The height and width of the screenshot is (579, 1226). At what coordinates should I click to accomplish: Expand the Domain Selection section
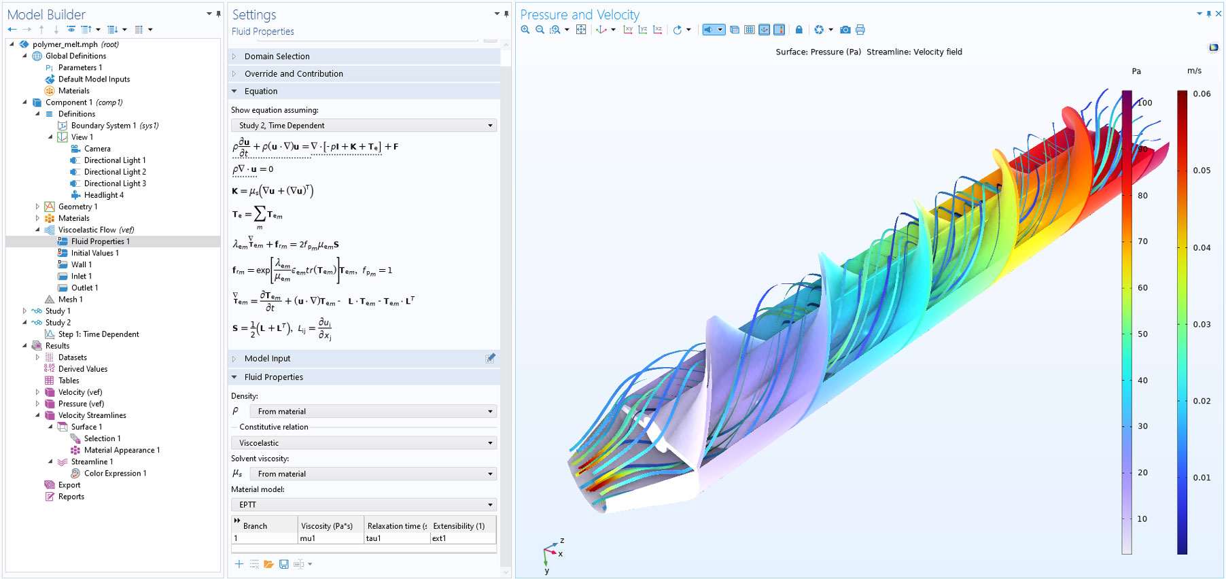[277, 56]
